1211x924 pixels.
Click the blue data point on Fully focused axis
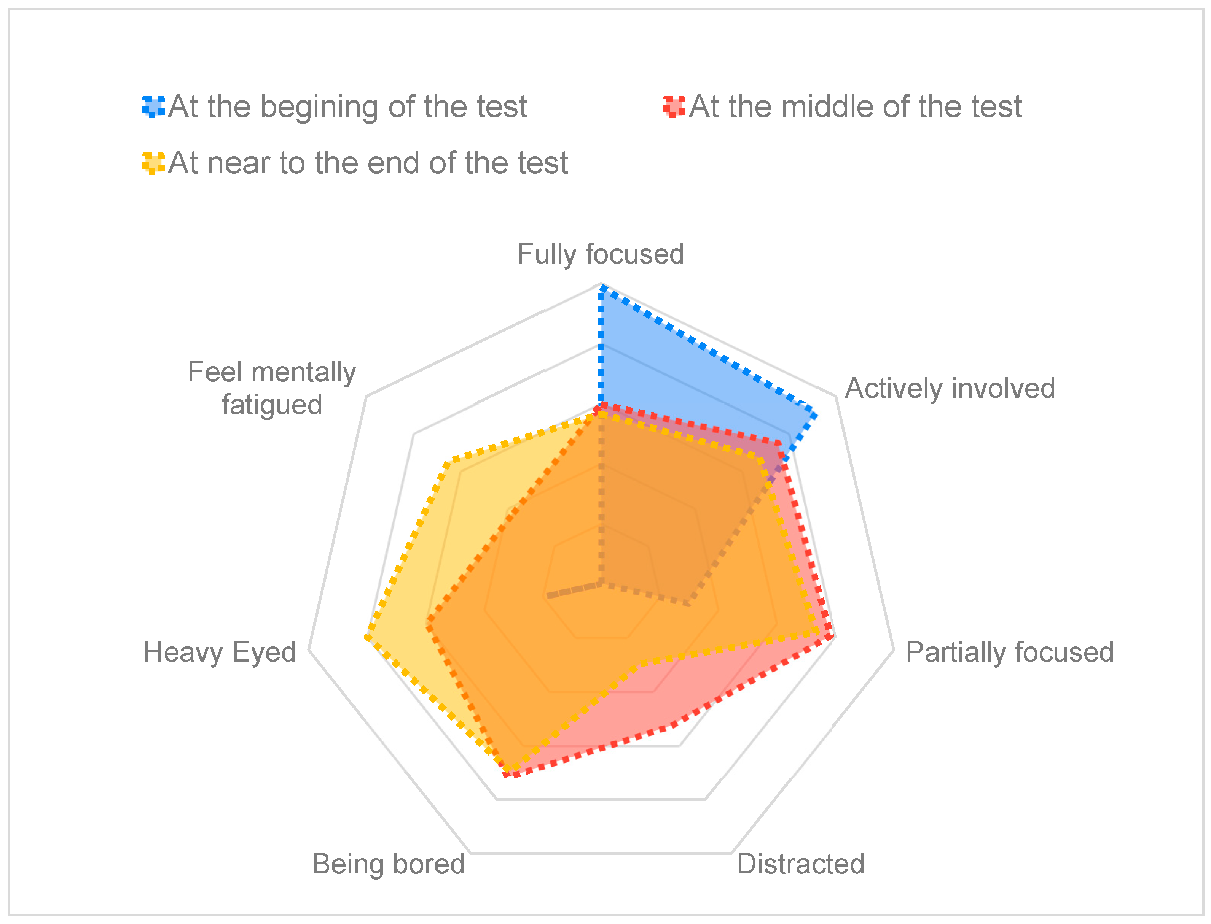[602, 287]
